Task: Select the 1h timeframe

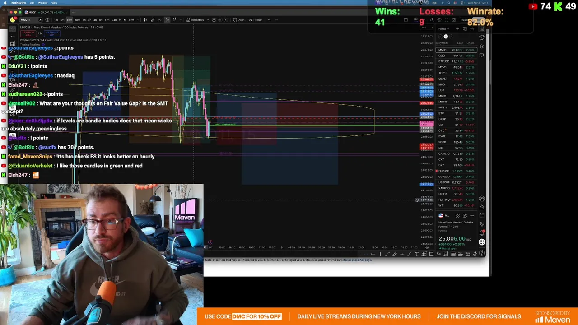Action: (x=84, y=20)
